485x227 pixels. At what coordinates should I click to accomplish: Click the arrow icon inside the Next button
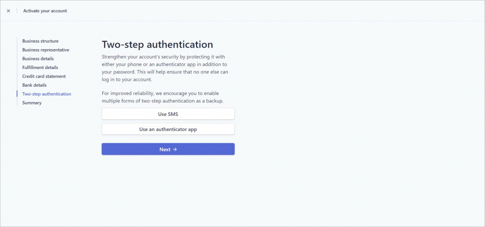click(175, 149)
